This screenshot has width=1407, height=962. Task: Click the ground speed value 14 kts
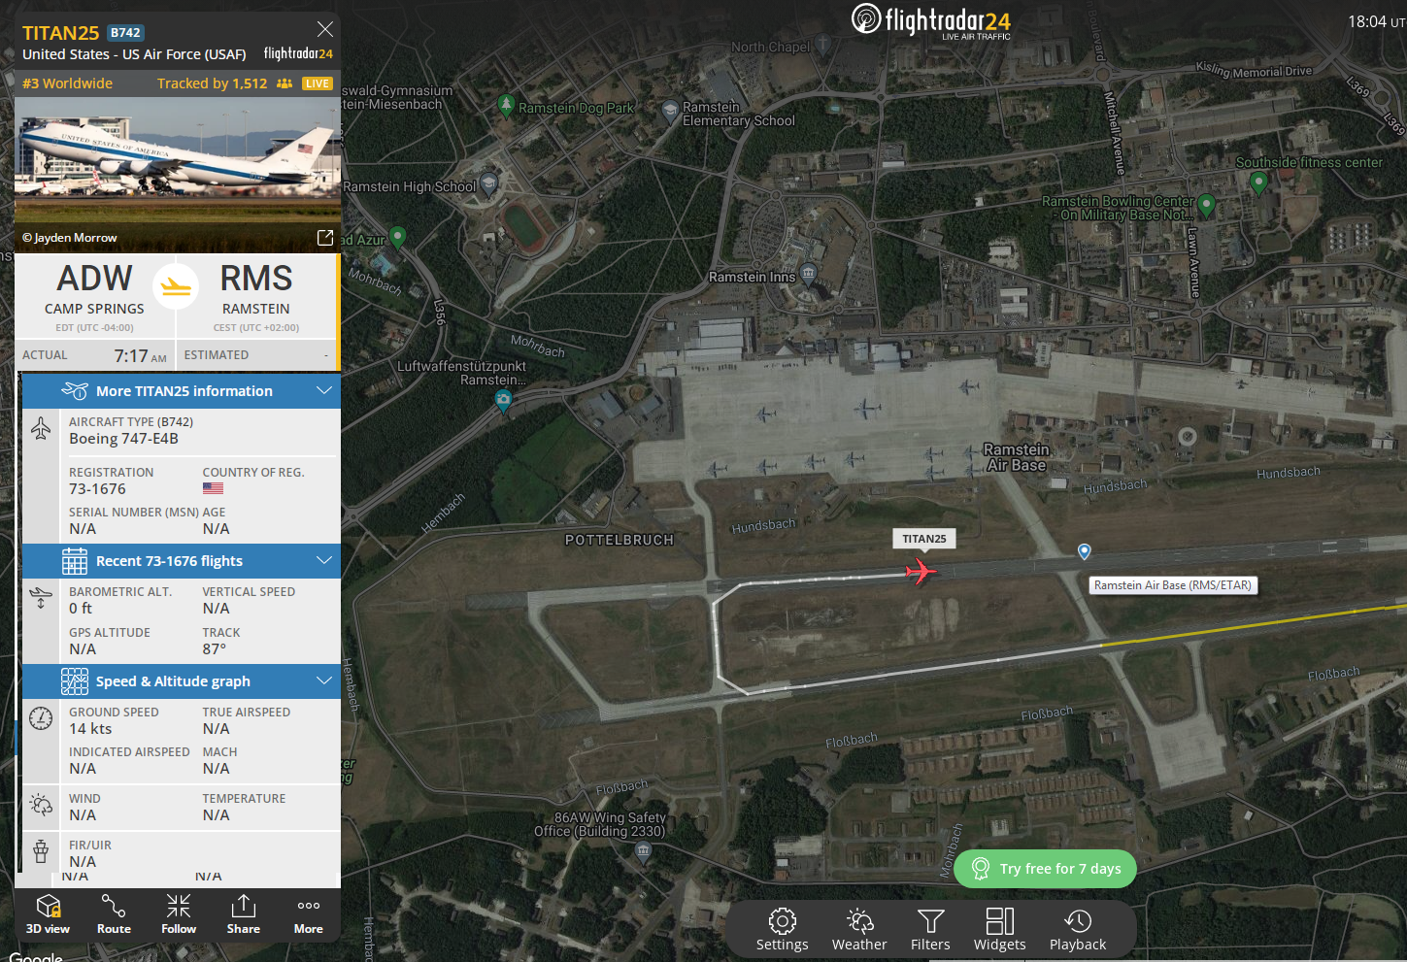tap(90, 729)
